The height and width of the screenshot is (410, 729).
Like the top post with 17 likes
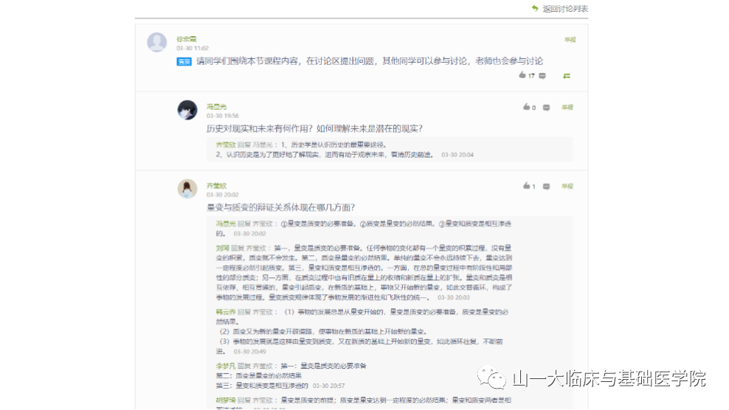[522, 75]
